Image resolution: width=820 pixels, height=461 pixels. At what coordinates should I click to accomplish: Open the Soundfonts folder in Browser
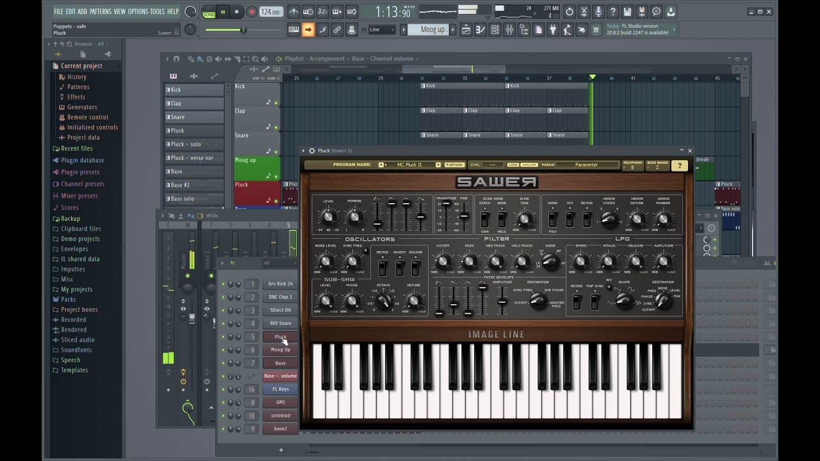click(76, 350)
